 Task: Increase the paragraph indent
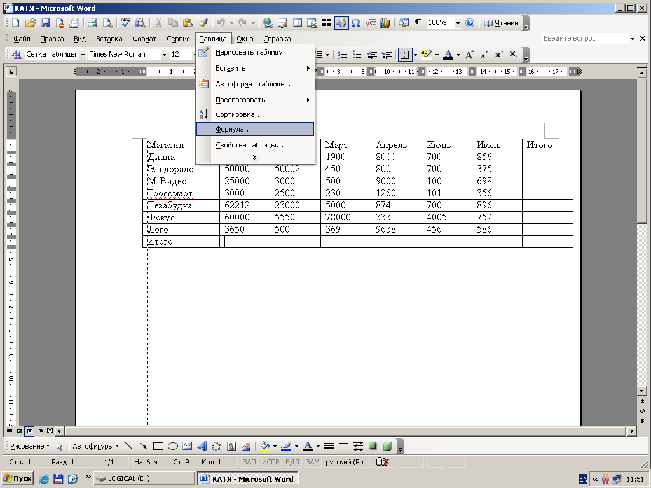click(x=387, y=55)
